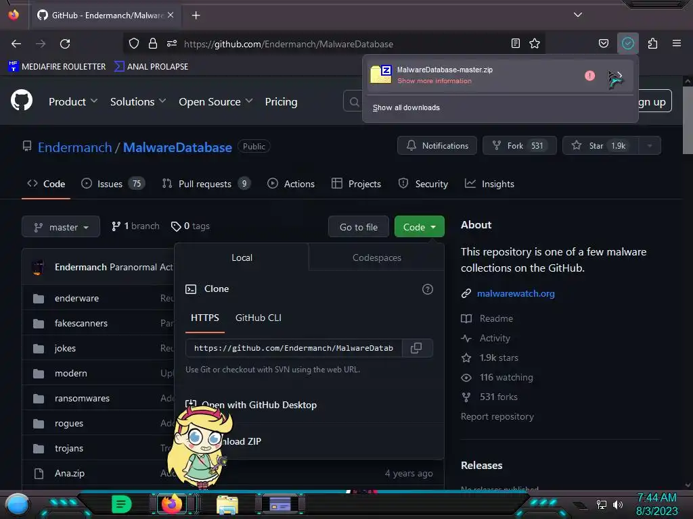Close the GitHub MalwareDatabase tab

click(171, 15)
